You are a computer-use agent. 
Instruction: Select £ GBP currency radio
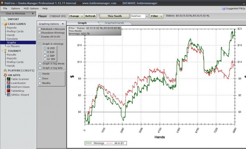pyautogui.click(x=45, y=56)
